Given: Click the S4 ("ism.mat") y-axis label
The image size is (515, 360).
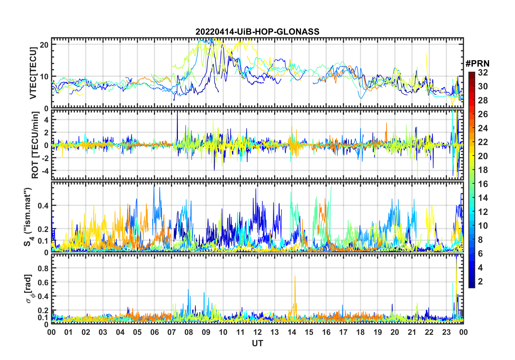Looking at the screenshot, I should click(x=28, y=217).
